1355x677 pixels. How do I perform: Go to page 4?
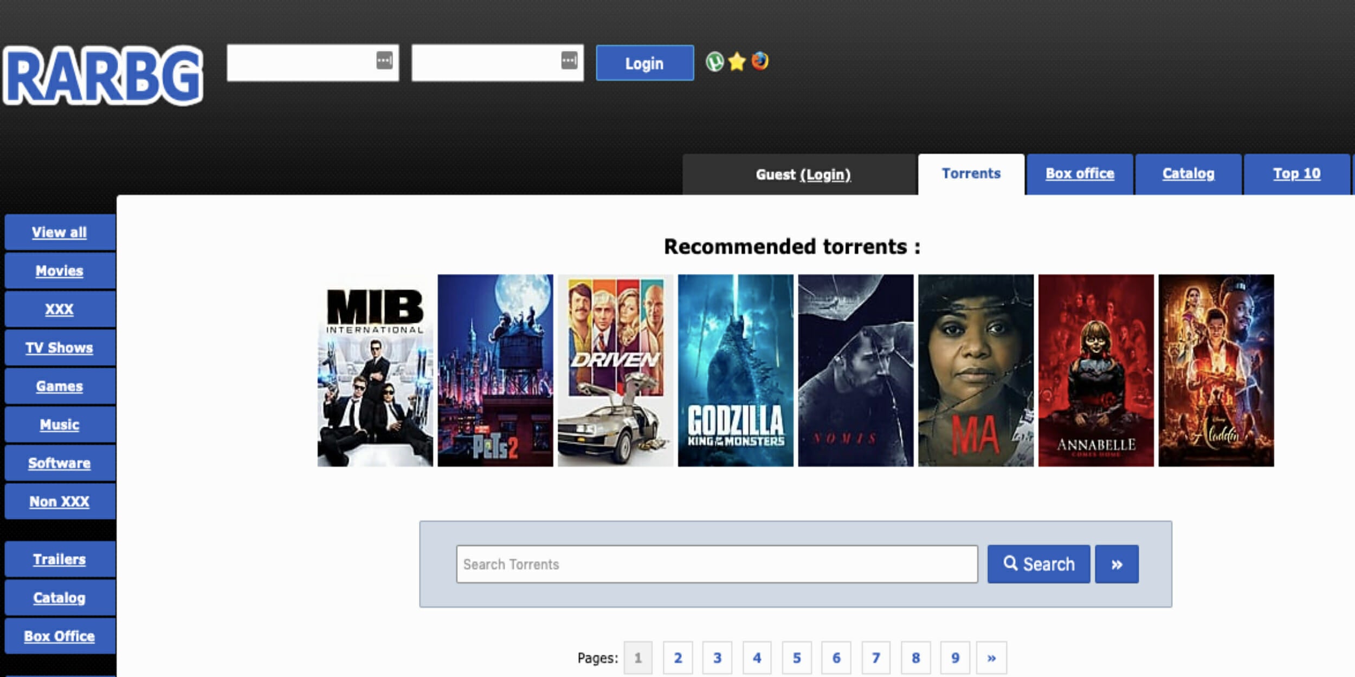coord(757,658)
